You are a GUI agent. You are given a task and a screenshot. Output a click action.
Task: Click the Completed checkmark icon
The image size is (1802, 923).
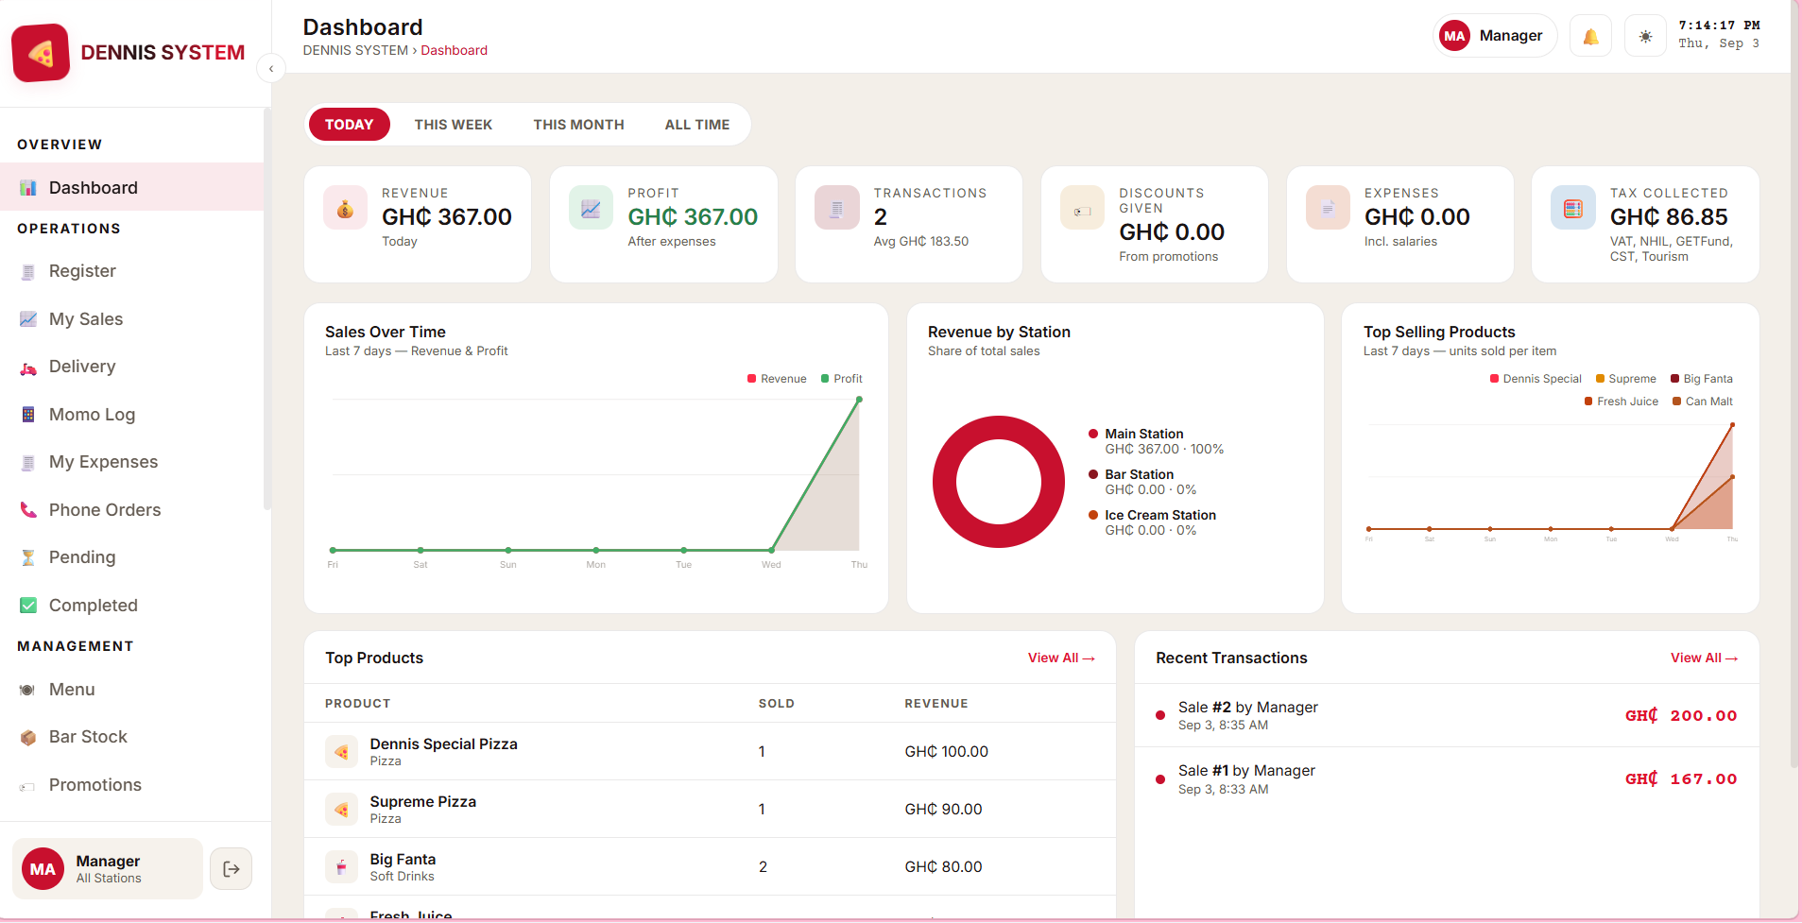coord(28,606)
